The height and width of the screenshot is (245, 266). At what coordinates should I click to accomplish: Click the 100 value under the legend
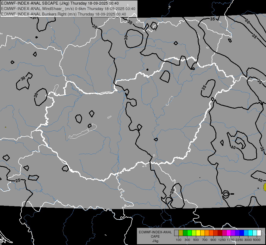[179, 240]
